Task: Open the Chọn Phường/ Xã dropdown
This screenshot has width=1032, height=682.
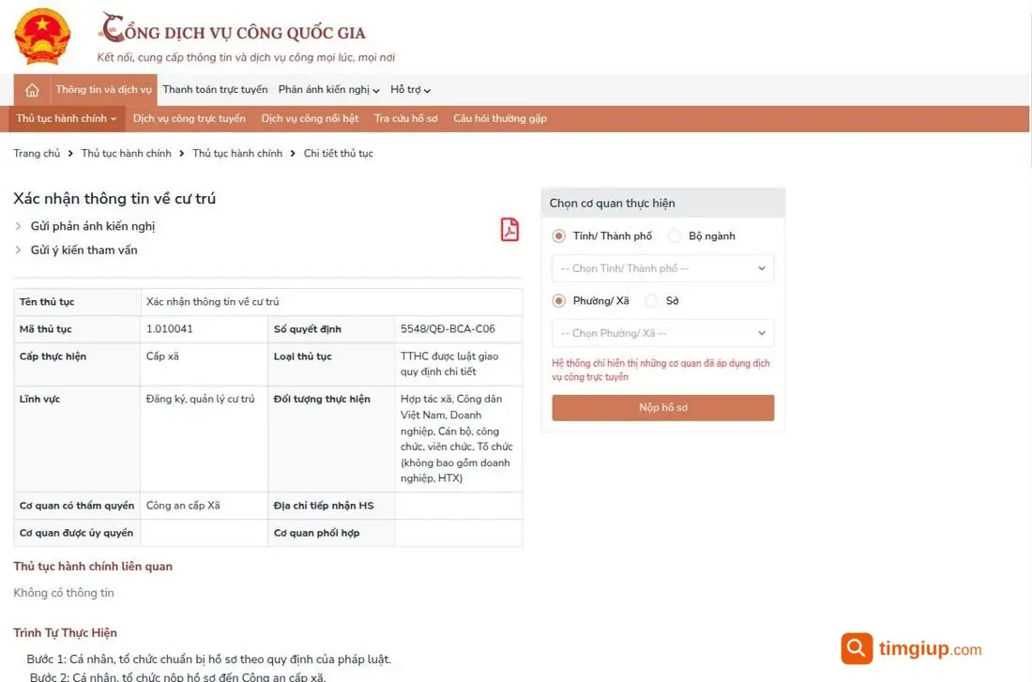Action: point(662,333)
